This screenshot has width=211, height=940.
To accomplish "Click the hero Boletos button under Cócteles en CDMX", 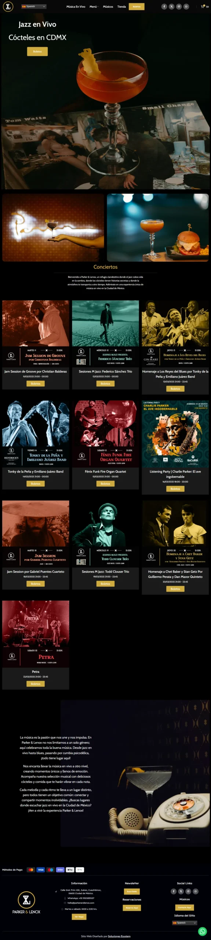I will click(x=37, y=51).
